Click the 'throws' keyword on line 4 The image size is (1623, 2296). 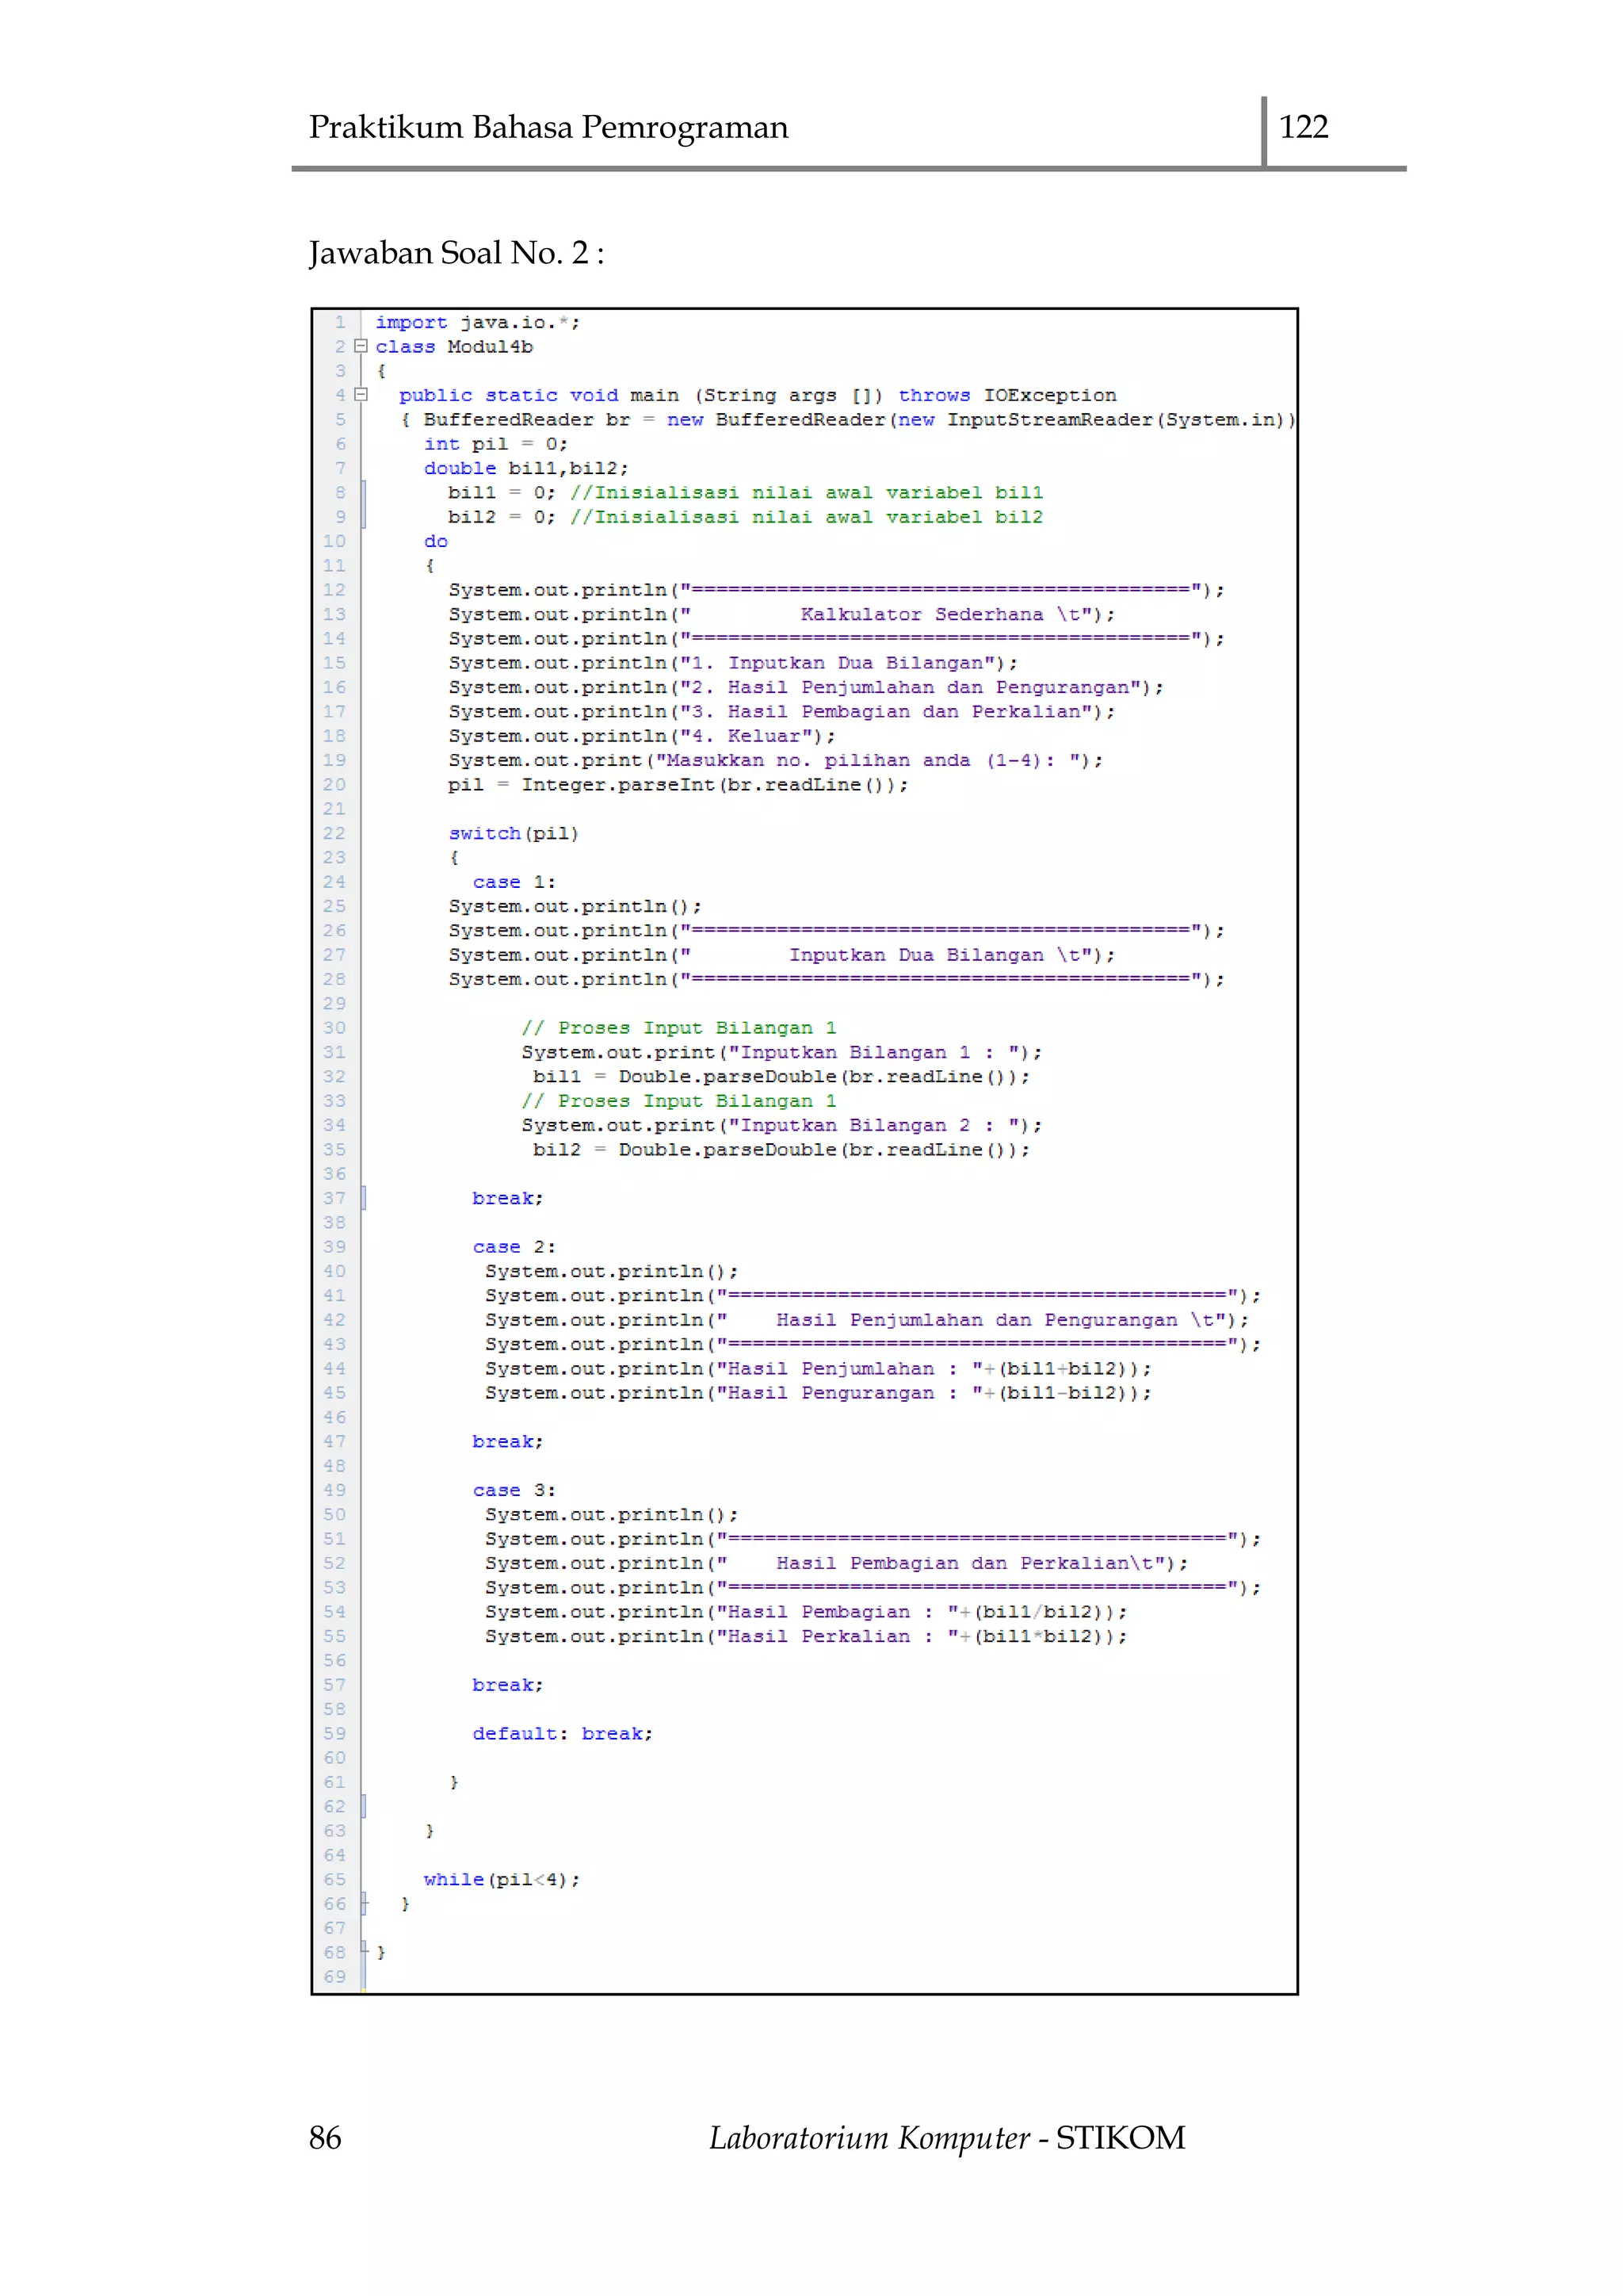[934, 395]
